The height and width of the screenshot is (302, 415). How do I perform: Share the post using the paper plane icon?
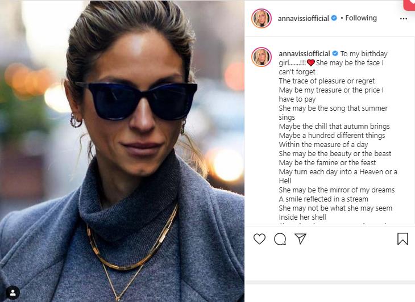coord(300,239)
